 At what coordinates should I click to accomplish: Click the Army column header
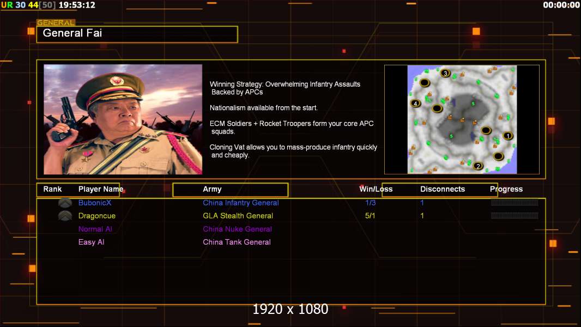pos(212,189)
